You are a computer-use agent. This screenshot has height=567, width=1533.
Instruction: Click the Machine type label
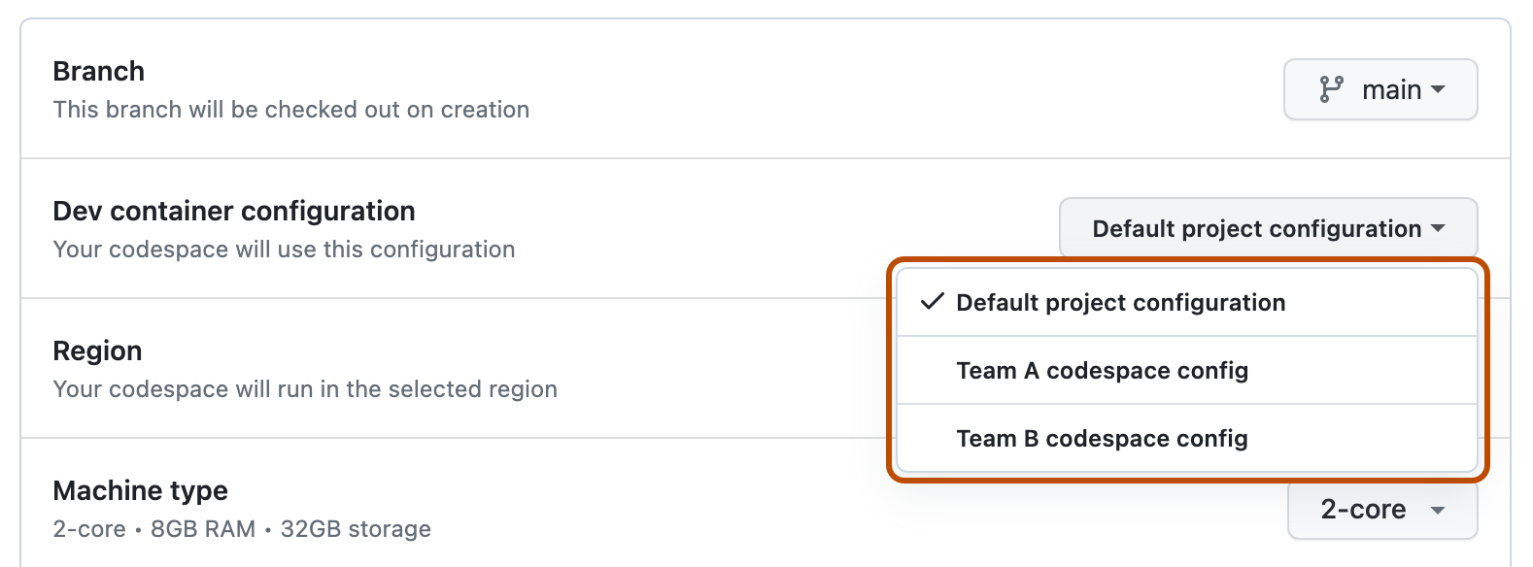[141, 490]
